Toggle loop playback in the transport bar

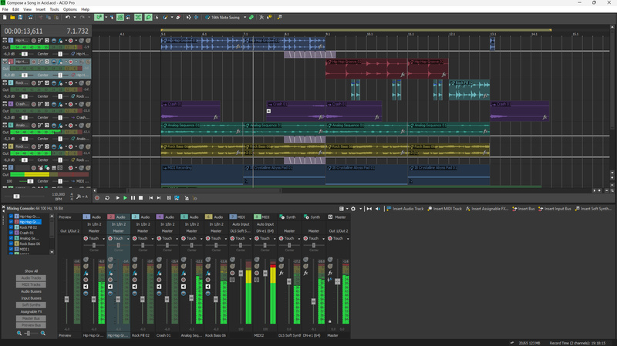click(107, 198)
